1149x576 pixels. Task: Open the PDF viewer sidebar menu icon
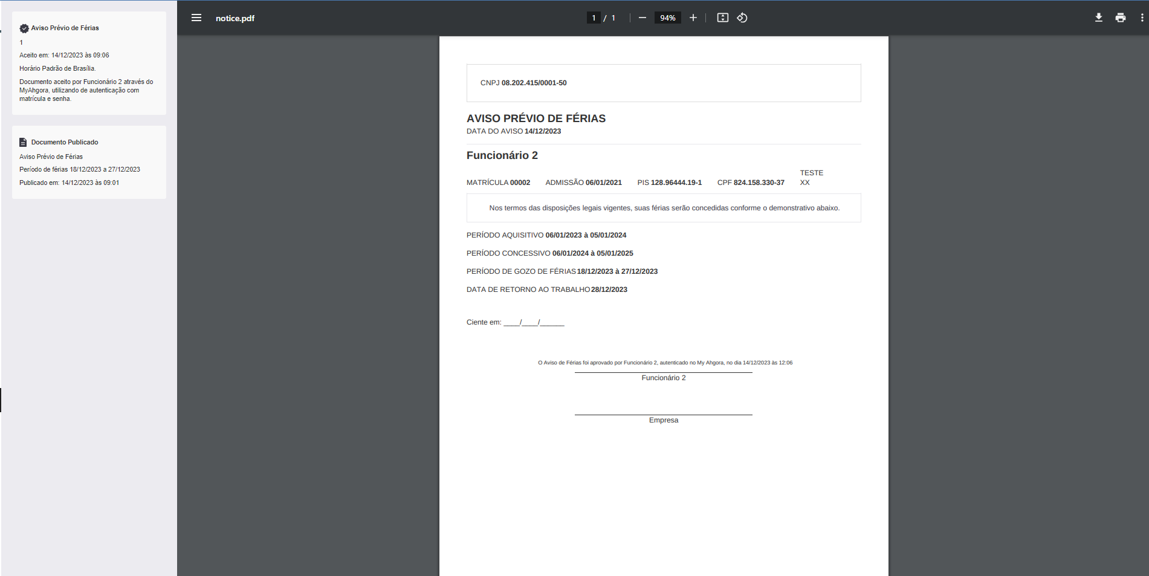pyautogui.click(x=196, y=18)
